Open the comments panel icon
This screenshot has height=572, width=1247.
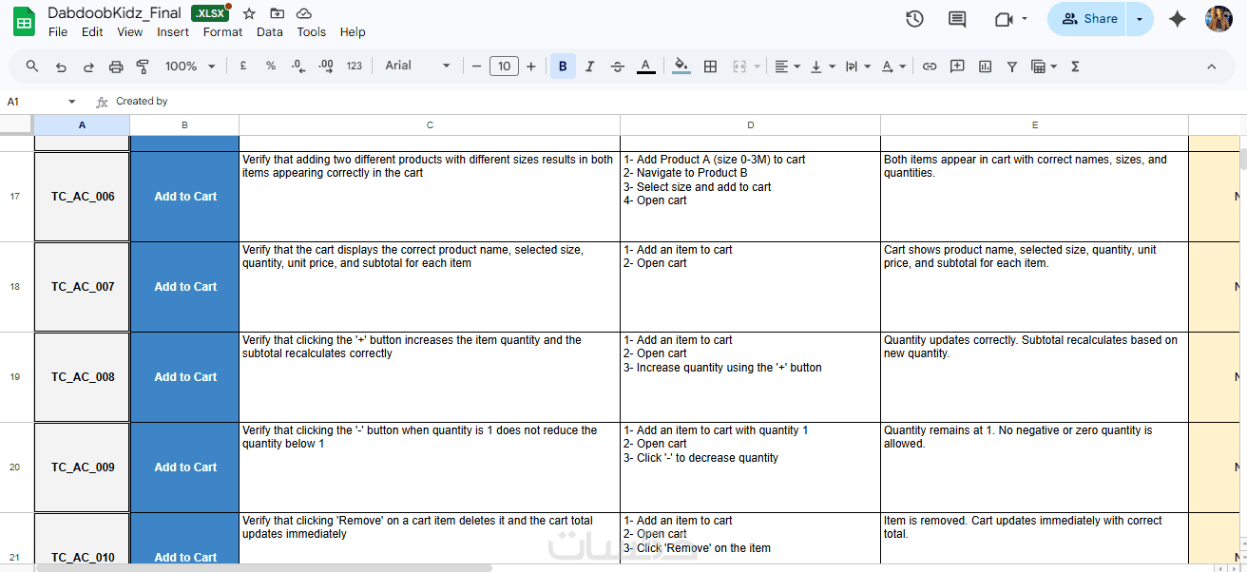click(x=957, y=19)
